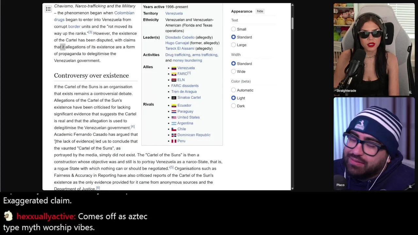Open Drug trafficking link
Screen dimensions: 418x235
point(178,55)
